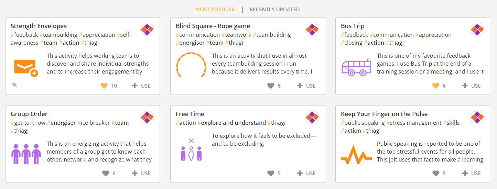Like the Keep Your Finger on the Pulse card
The height and width of the screenshot is (189, 497).
click(x=436, y=174)
